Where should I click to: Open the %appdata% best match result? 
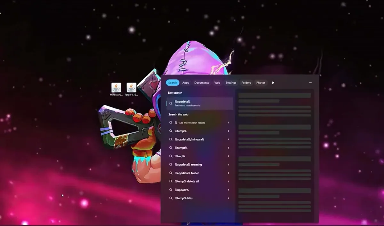(200, 104)
